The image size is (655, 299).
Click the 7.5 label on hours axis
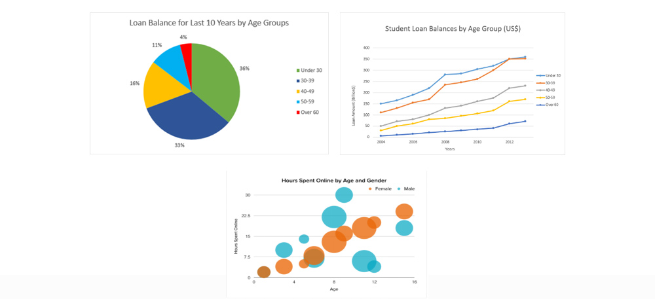[x=246, y=257]
